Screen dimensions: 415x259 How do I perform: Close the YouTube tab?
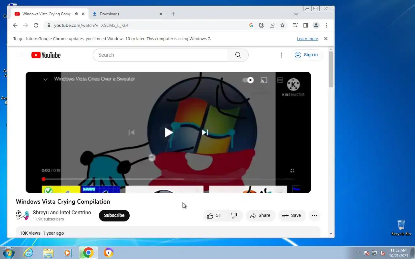(83, 14)
